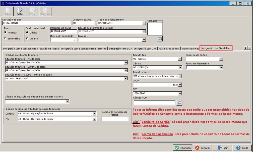Screen dimensions: 253x153
Task: Open the Integração com GAP tab
Action: coord(145,49)
